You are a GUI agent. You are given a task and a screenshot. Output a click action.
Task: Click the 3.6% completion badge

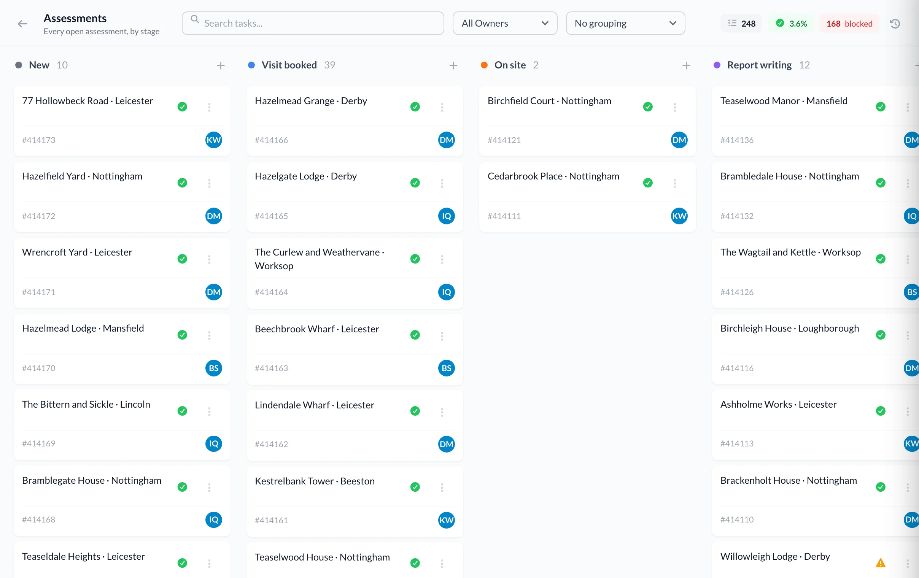[791, 24]
